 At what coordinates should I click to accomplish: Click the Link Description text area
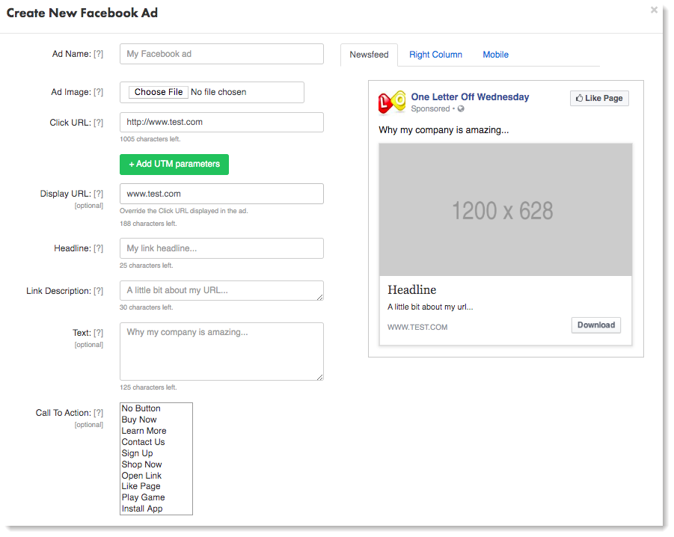click(221, 290)
